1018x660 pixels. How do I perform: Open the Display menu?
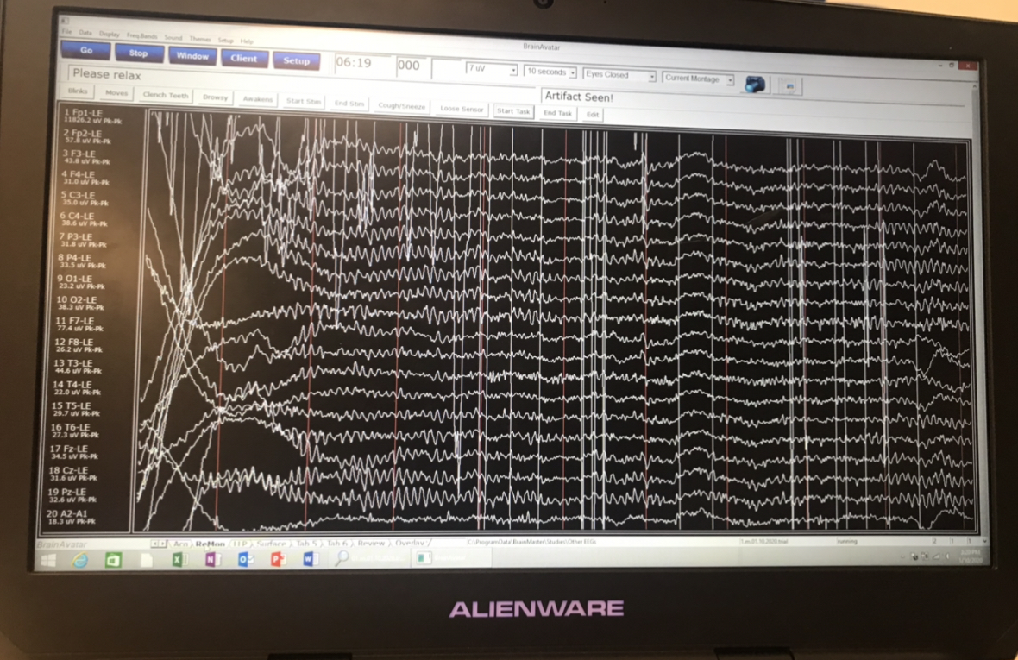(109, 34)
